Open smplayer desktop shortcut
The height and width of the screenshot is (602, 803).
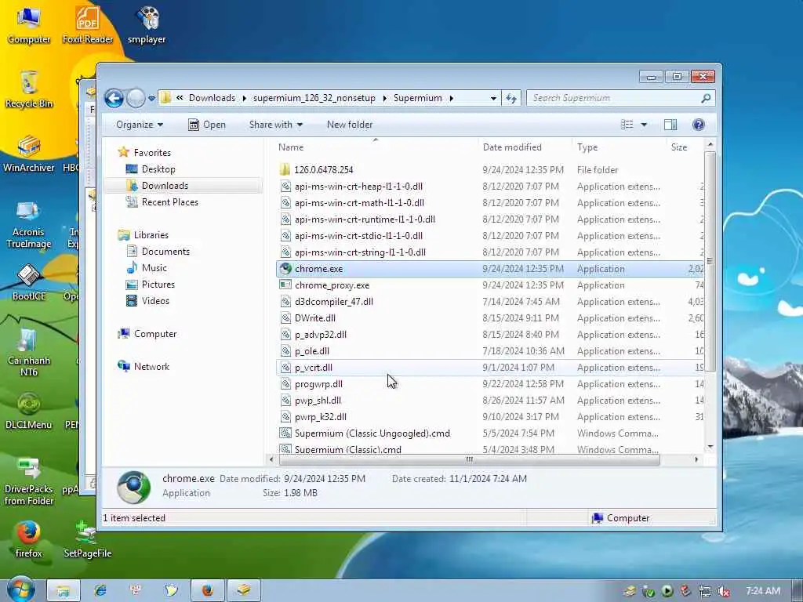point(147,24)
